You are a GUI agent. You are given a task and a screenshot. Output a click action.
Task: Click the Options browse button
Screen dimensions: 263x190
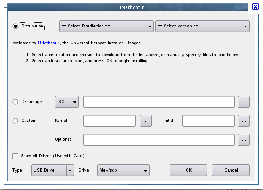tap(244, 139)
